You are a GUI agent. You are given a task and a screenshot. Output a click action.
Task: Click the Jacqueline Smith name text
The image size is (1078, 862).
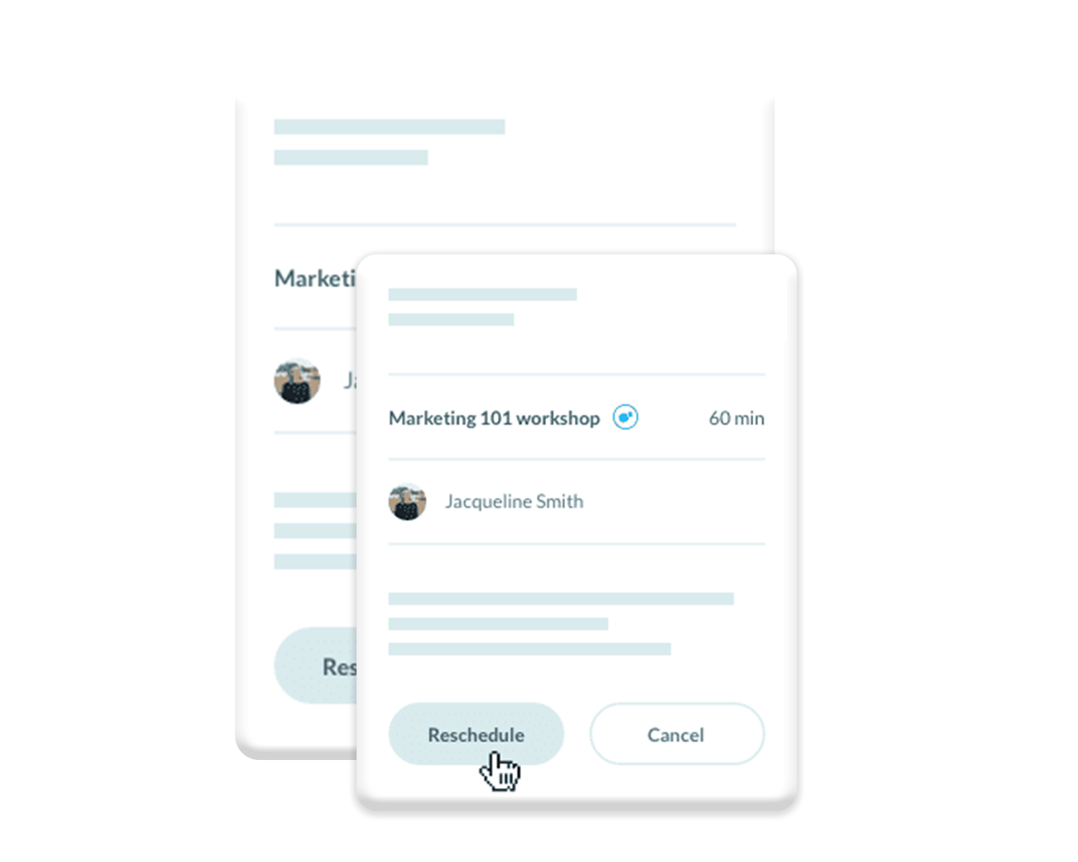click(x=514, y=501)
